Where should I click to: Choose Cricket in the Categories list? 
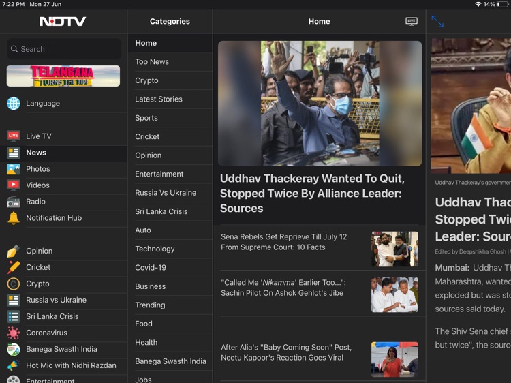click(170, 136)
